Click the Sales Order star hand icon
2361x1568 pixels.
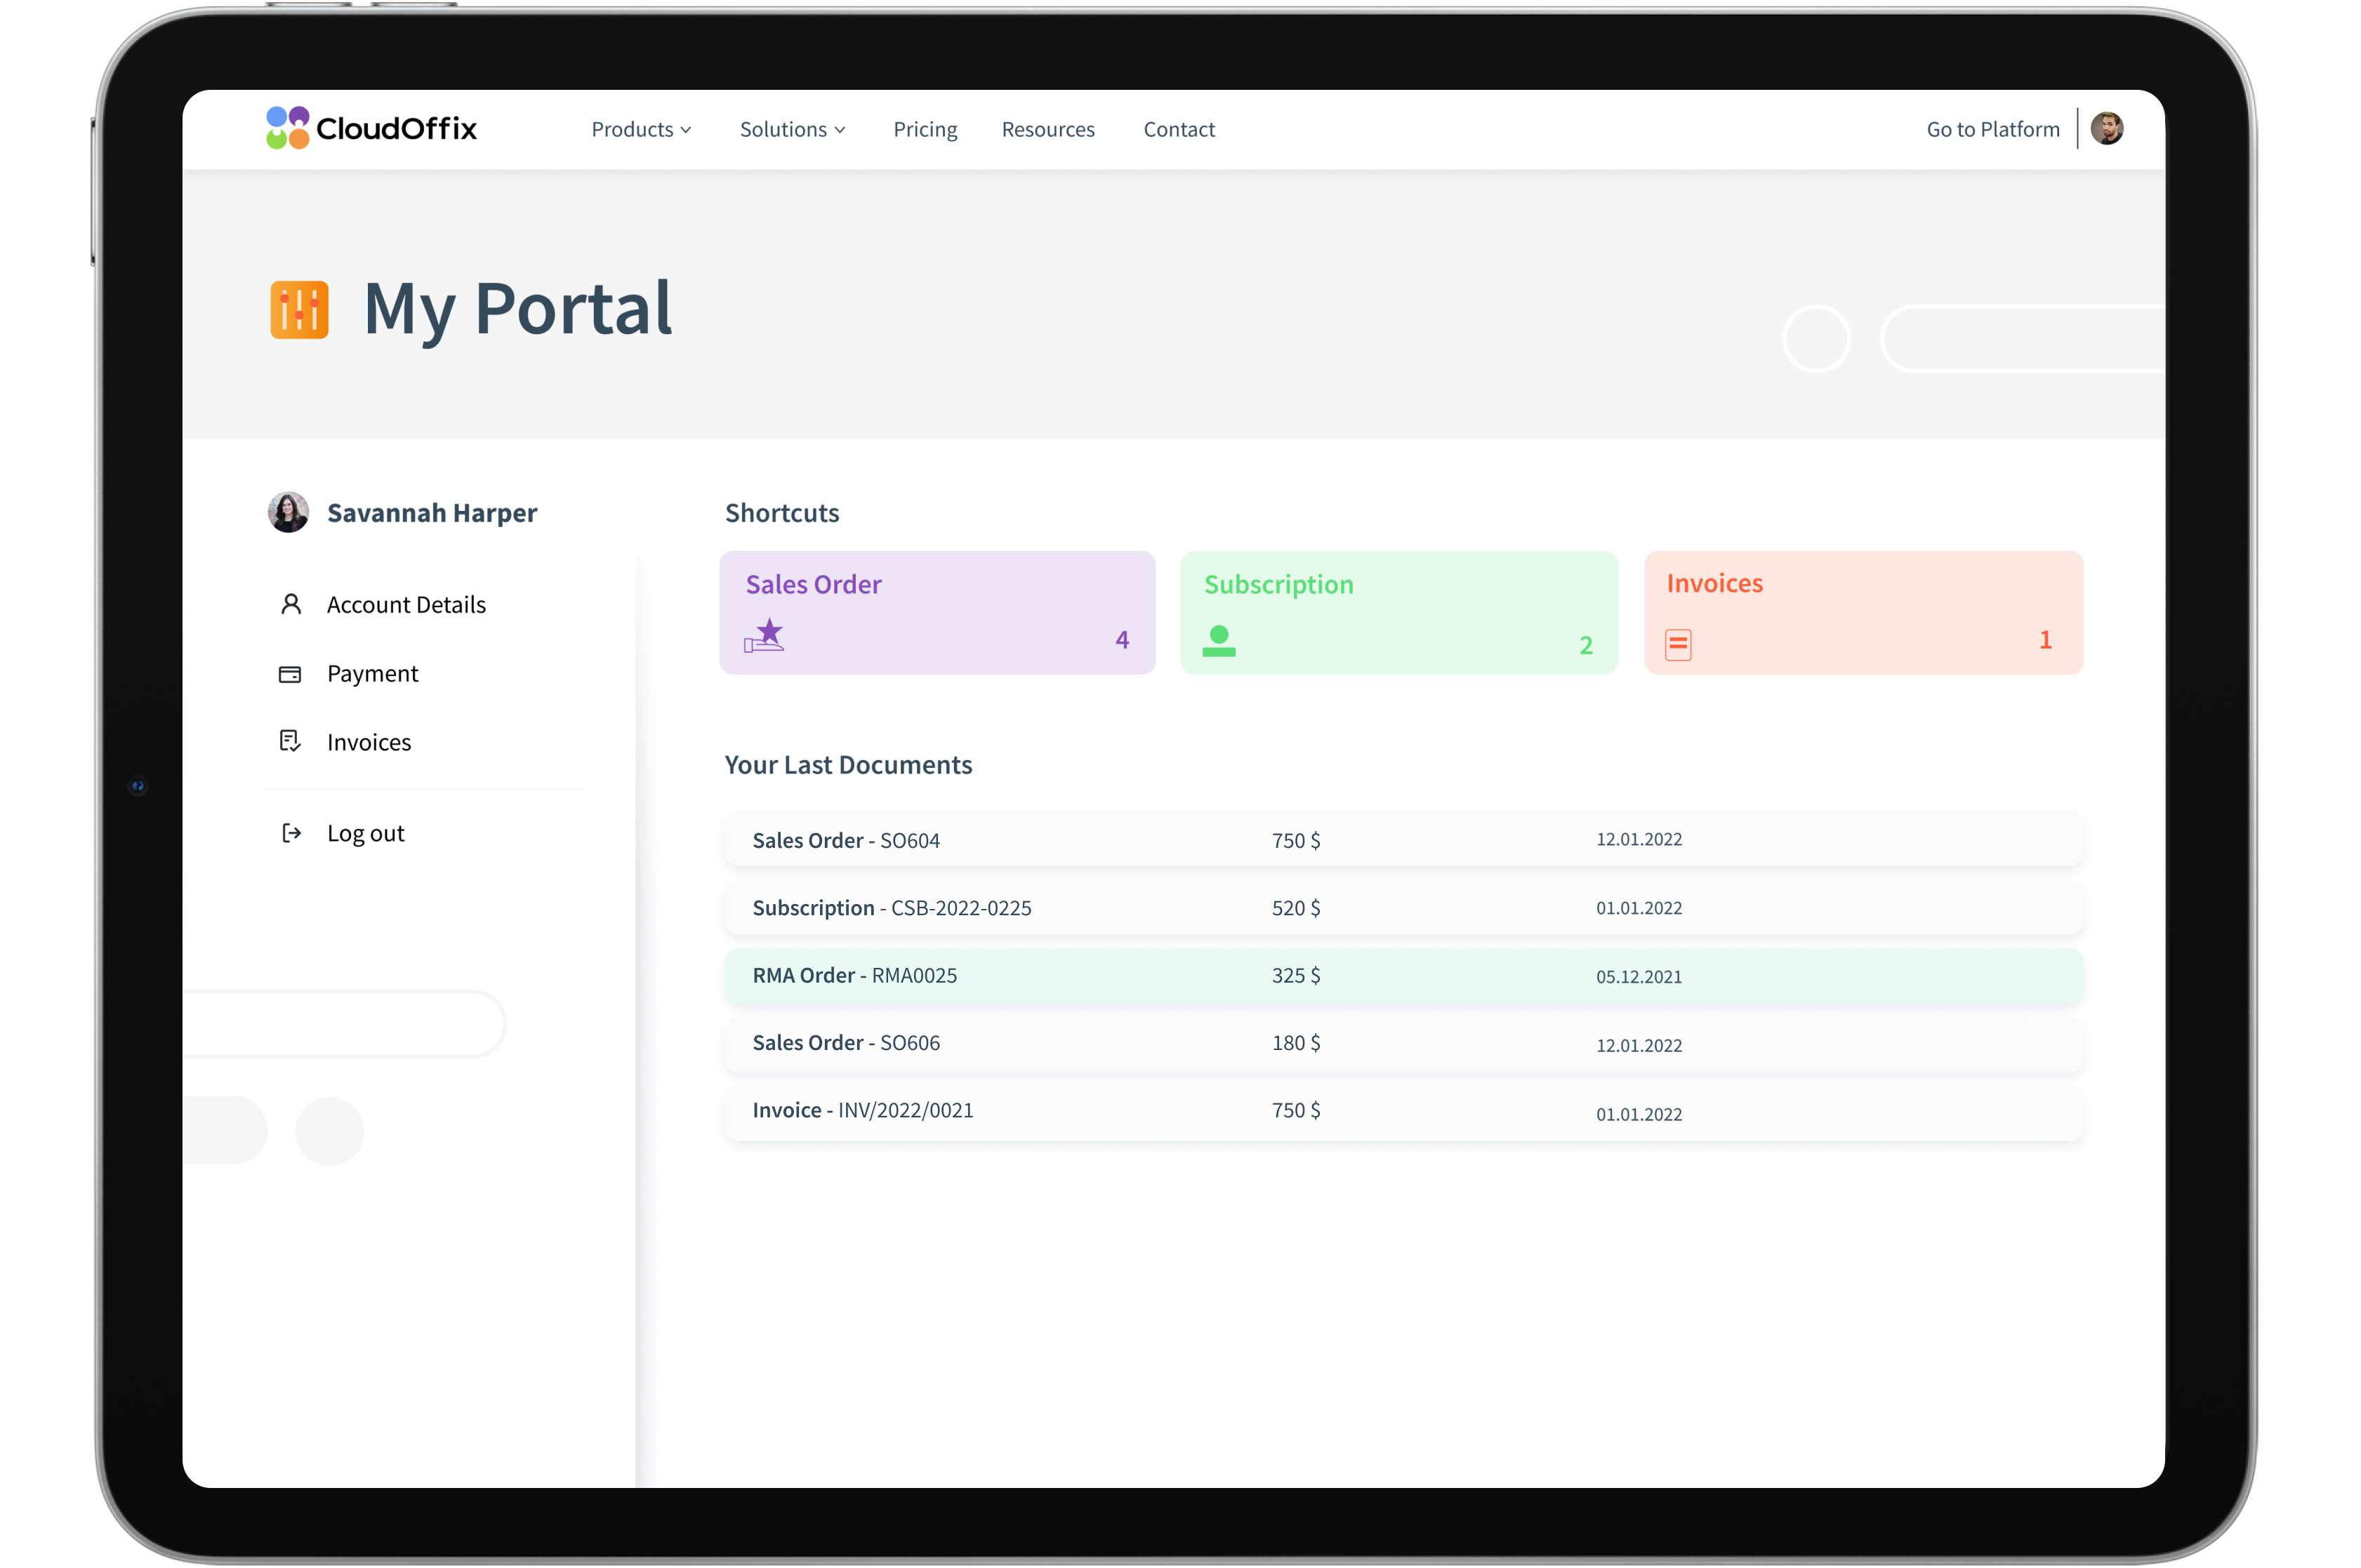pos(765,636)
